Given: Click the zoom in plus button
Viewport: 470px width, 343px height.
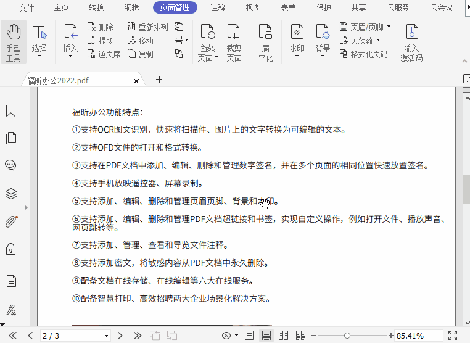Looking at the screenshot, I should pos(390,336).
